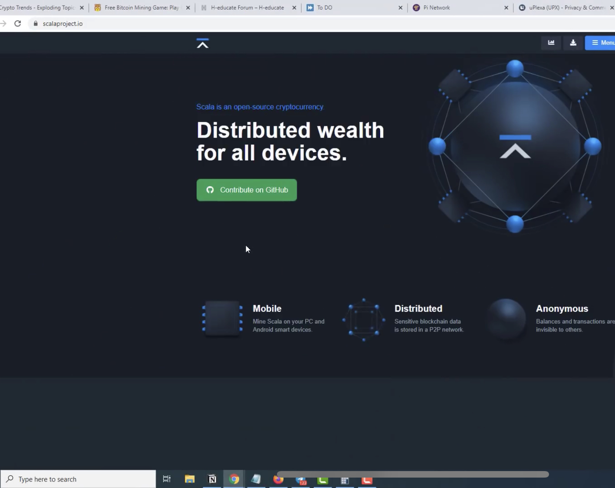Switch to the uPlexa (UPX) tab
The width and height of the screenshot is (615, 488).
(564, 7)
